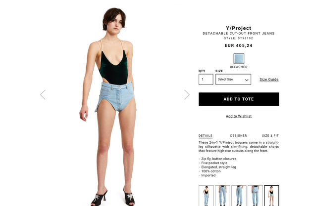Switch to the DESIGNER tab

(x=238, y=135)
